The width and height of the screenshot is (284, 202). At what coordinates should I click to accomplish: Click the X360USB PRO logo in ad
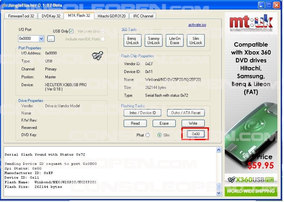(x=250, y=180)
